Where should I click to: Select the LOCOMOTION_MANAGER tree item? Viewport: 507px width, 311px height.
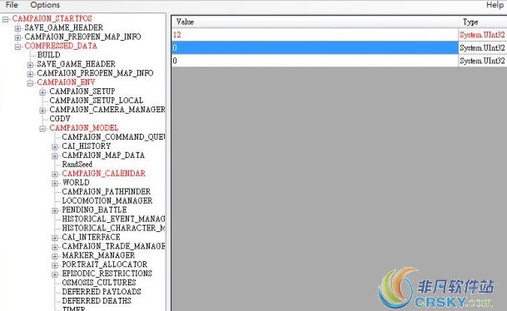pos(107,200)
